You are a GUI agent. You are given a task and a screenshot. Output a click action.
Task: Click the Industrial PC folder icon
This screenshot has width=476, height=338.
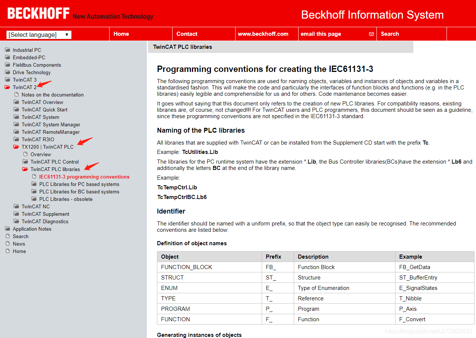(x=7, y=50)
